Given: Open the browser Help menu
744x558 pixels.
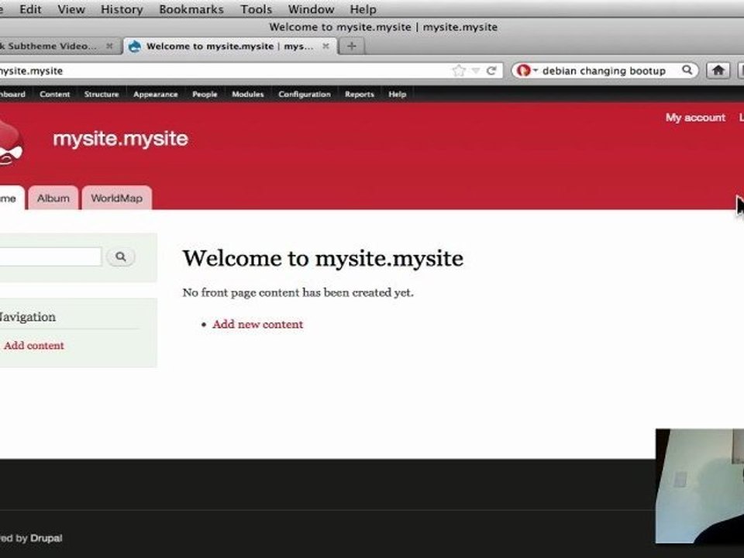Looking at the screenshot, I should [363, 9].
